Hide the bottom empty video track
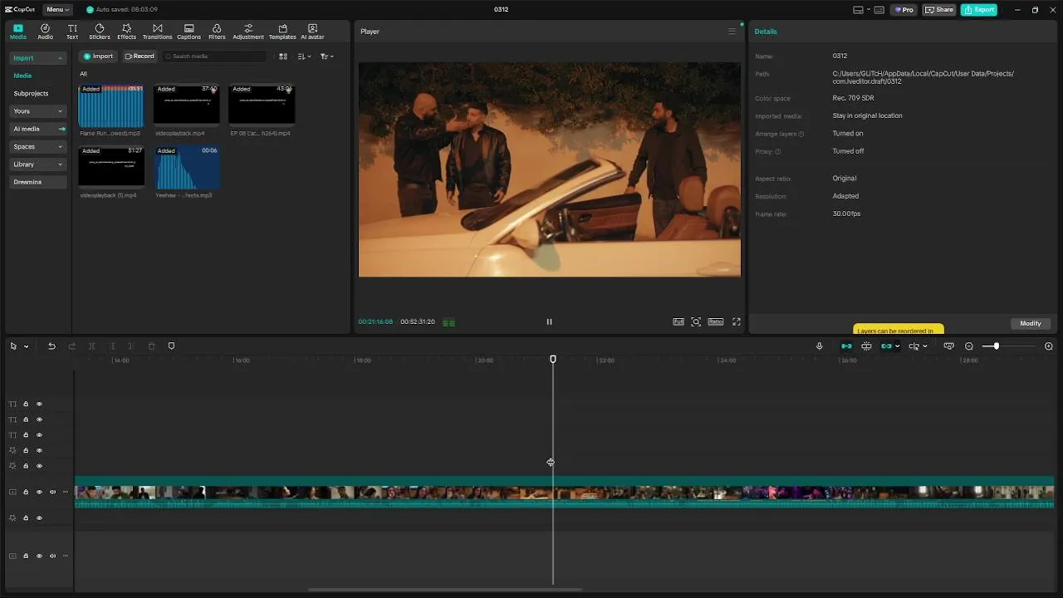Screen dimensions: 1063x598 pyautogui.click(x=39, y=556)
